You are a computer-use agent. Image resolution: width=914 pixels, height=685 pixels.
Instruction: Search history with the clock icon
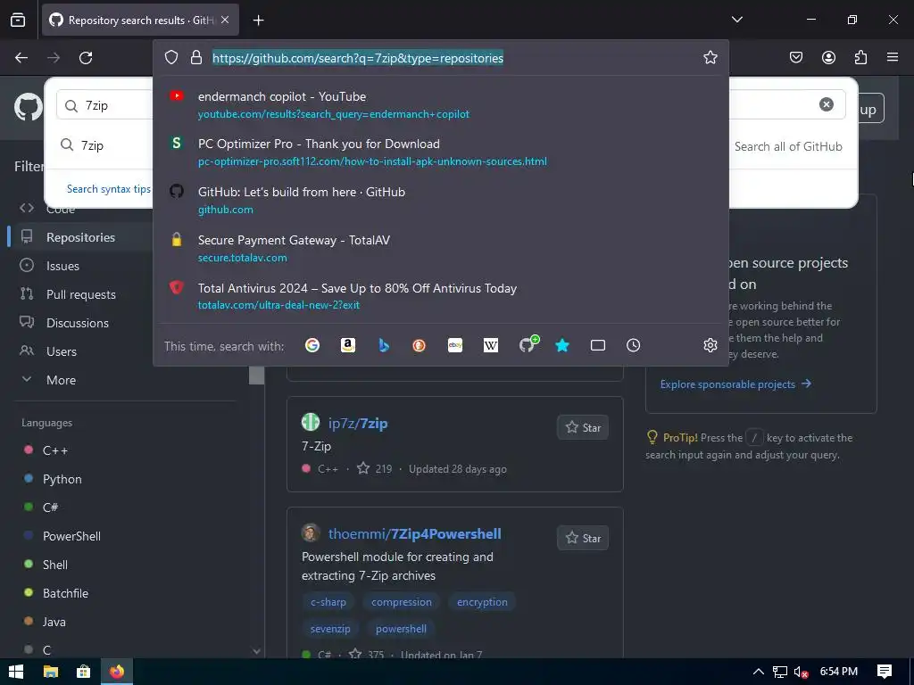(x=633, y=345)
